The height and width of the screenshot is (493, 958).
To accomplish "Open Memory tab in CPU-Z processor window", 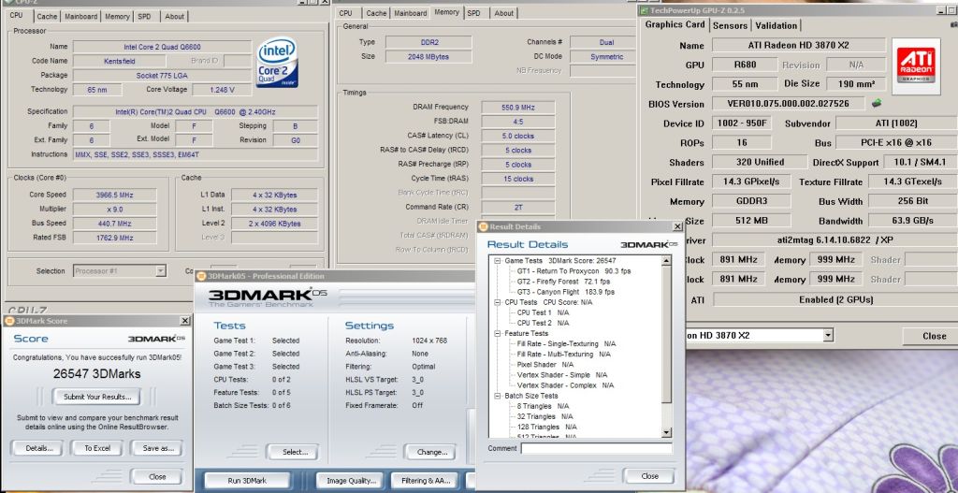I will click(117, 17).
